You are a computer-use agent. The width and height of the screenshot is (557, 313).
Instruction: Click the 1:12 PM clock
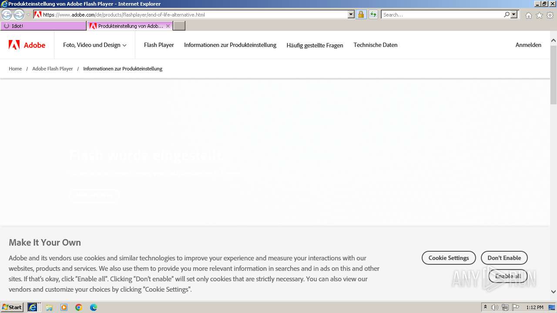point(535,307)
